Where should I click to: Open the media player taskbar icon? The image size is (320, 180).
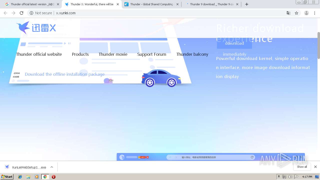pyautogui.click(x=37, y=177)
